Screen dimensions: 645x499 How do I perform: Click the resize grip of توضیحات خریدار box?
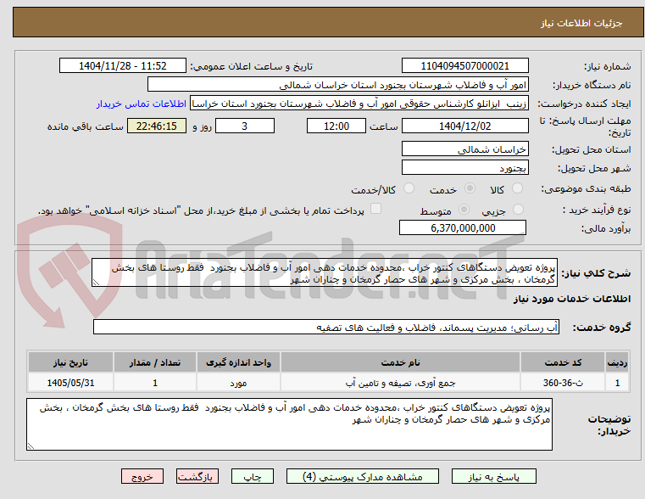click(x=31, y=446)
